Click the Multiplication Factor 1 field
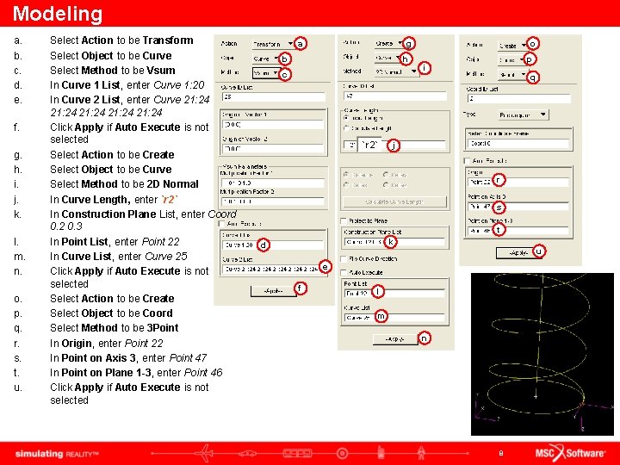This screenshot has width=620, height=465. click(273, 183)
